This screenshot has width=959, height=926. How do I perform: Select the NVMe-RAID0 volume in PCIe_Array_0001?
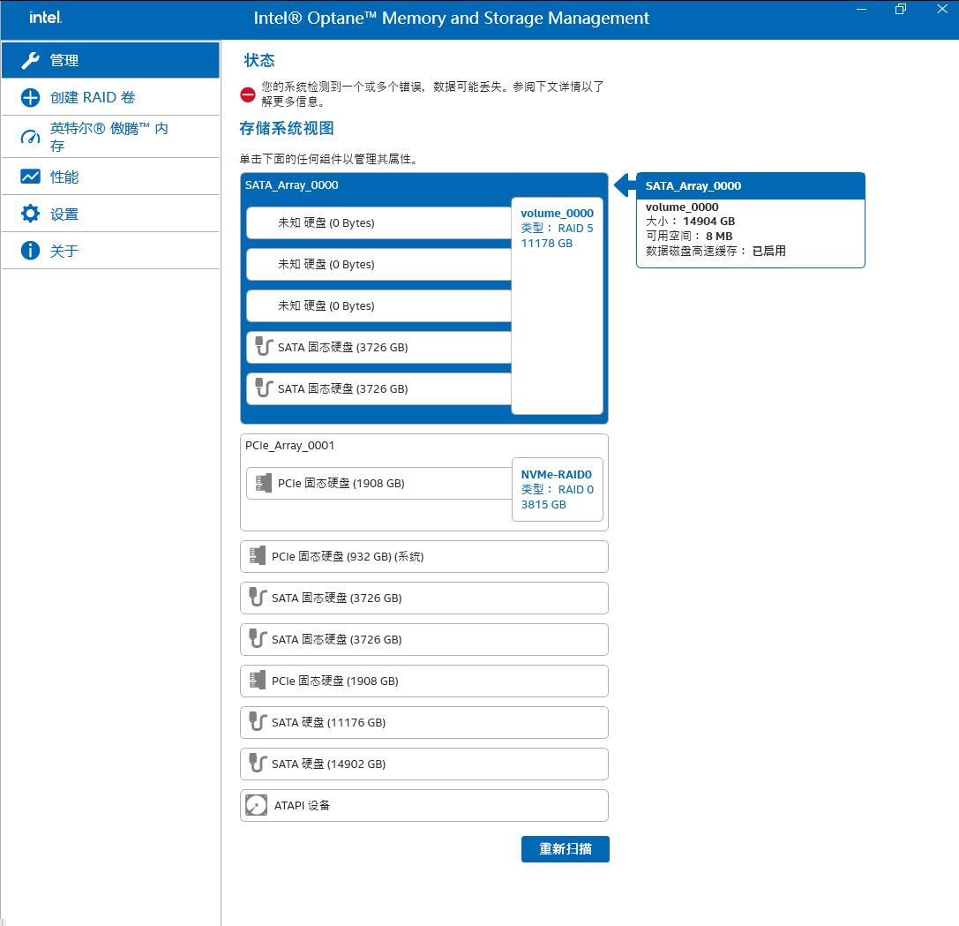point(557,489)
